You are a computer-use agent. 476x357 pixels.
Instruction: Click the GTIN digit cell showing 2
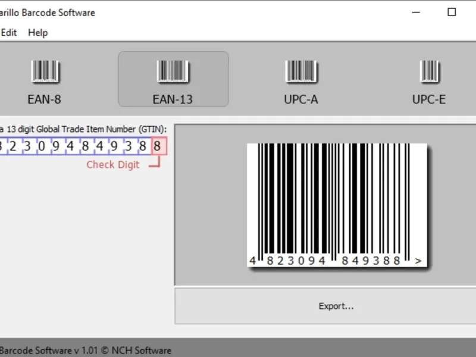tap(12, 146)
